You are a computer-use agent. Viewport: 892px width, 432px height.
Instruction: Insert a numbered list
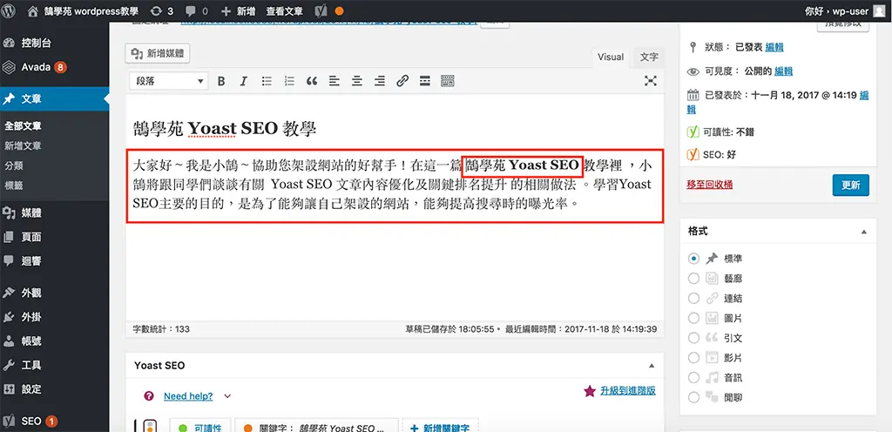click(x=289, y=81)
